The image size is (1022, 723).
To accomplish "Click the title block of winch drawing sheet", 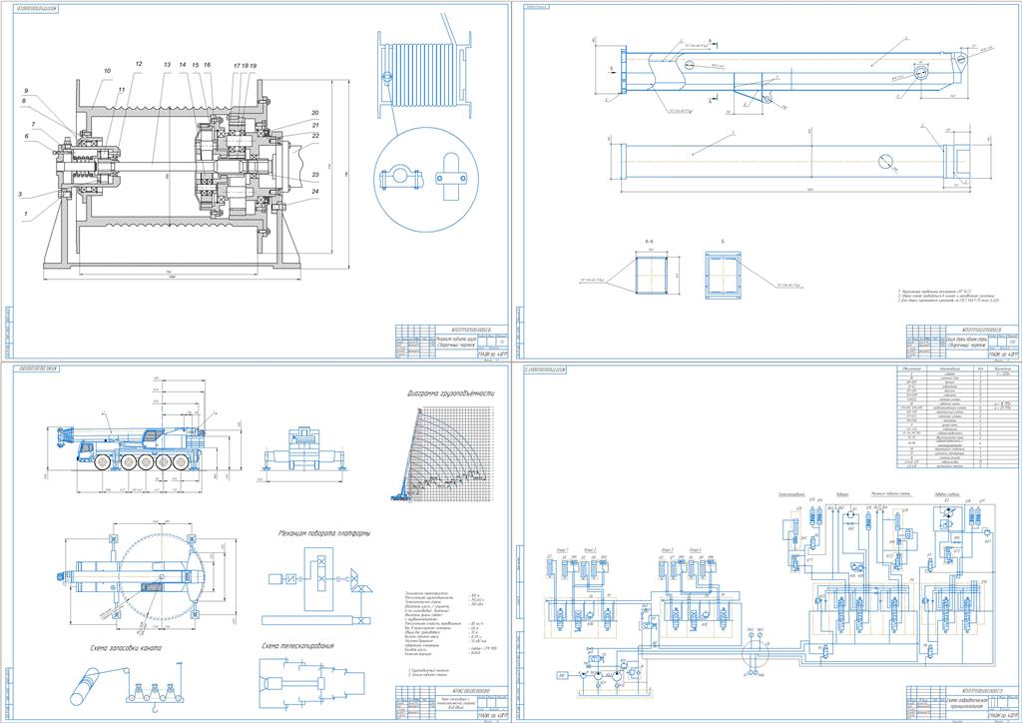I will click(x=451, y=341).
